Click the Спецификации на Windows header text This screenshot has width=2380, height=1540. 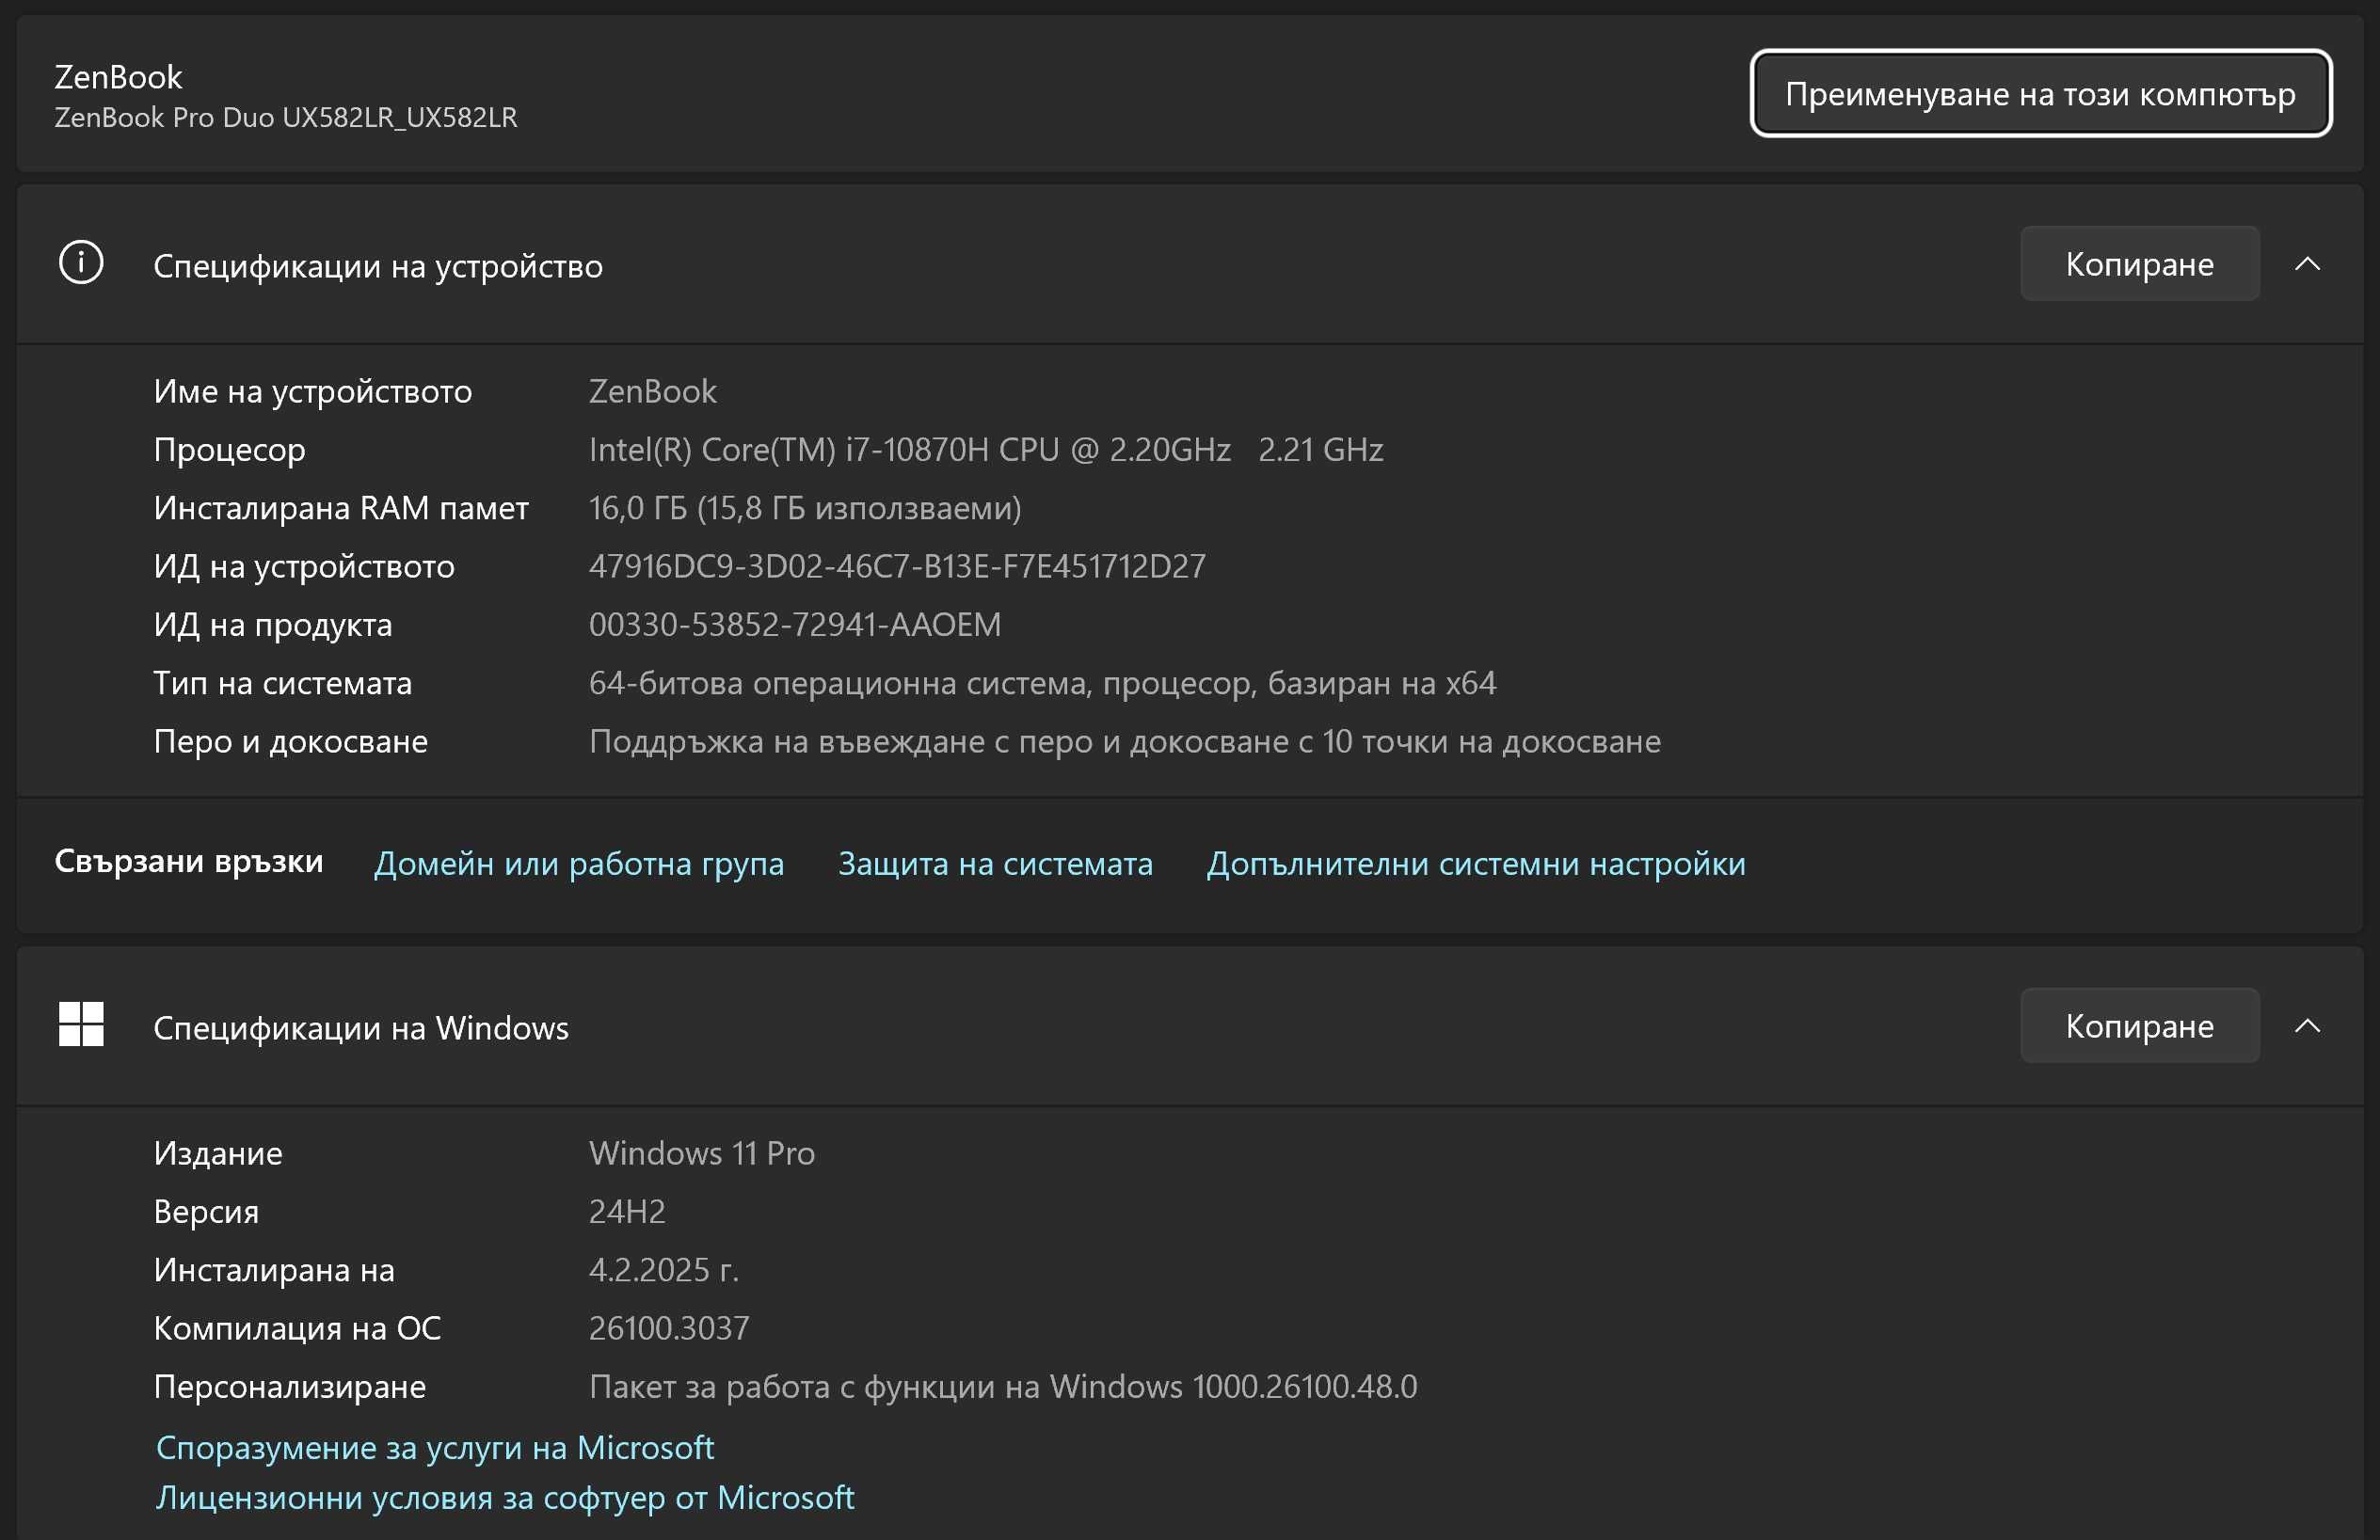coord(361,1028)
